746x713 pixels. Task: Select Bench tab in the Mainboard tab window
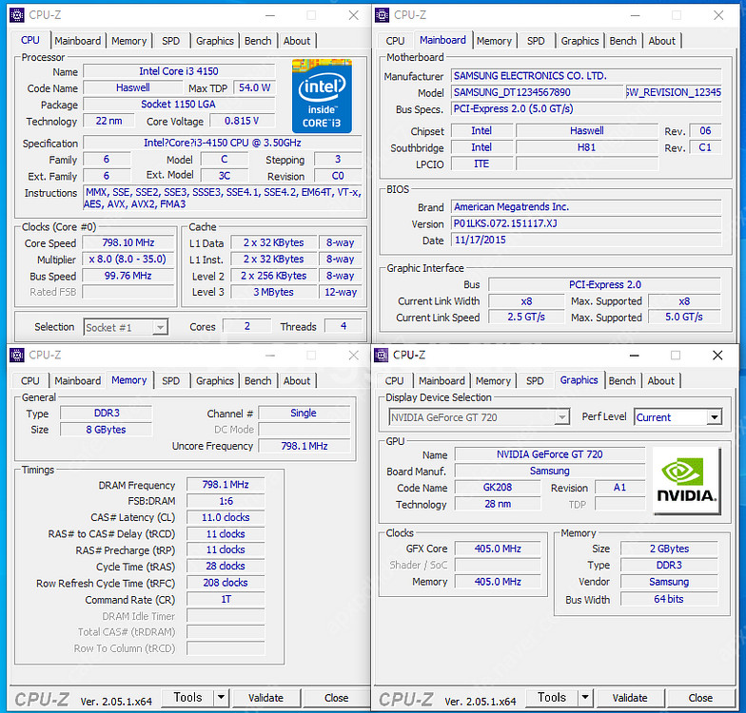coord(622,41)
